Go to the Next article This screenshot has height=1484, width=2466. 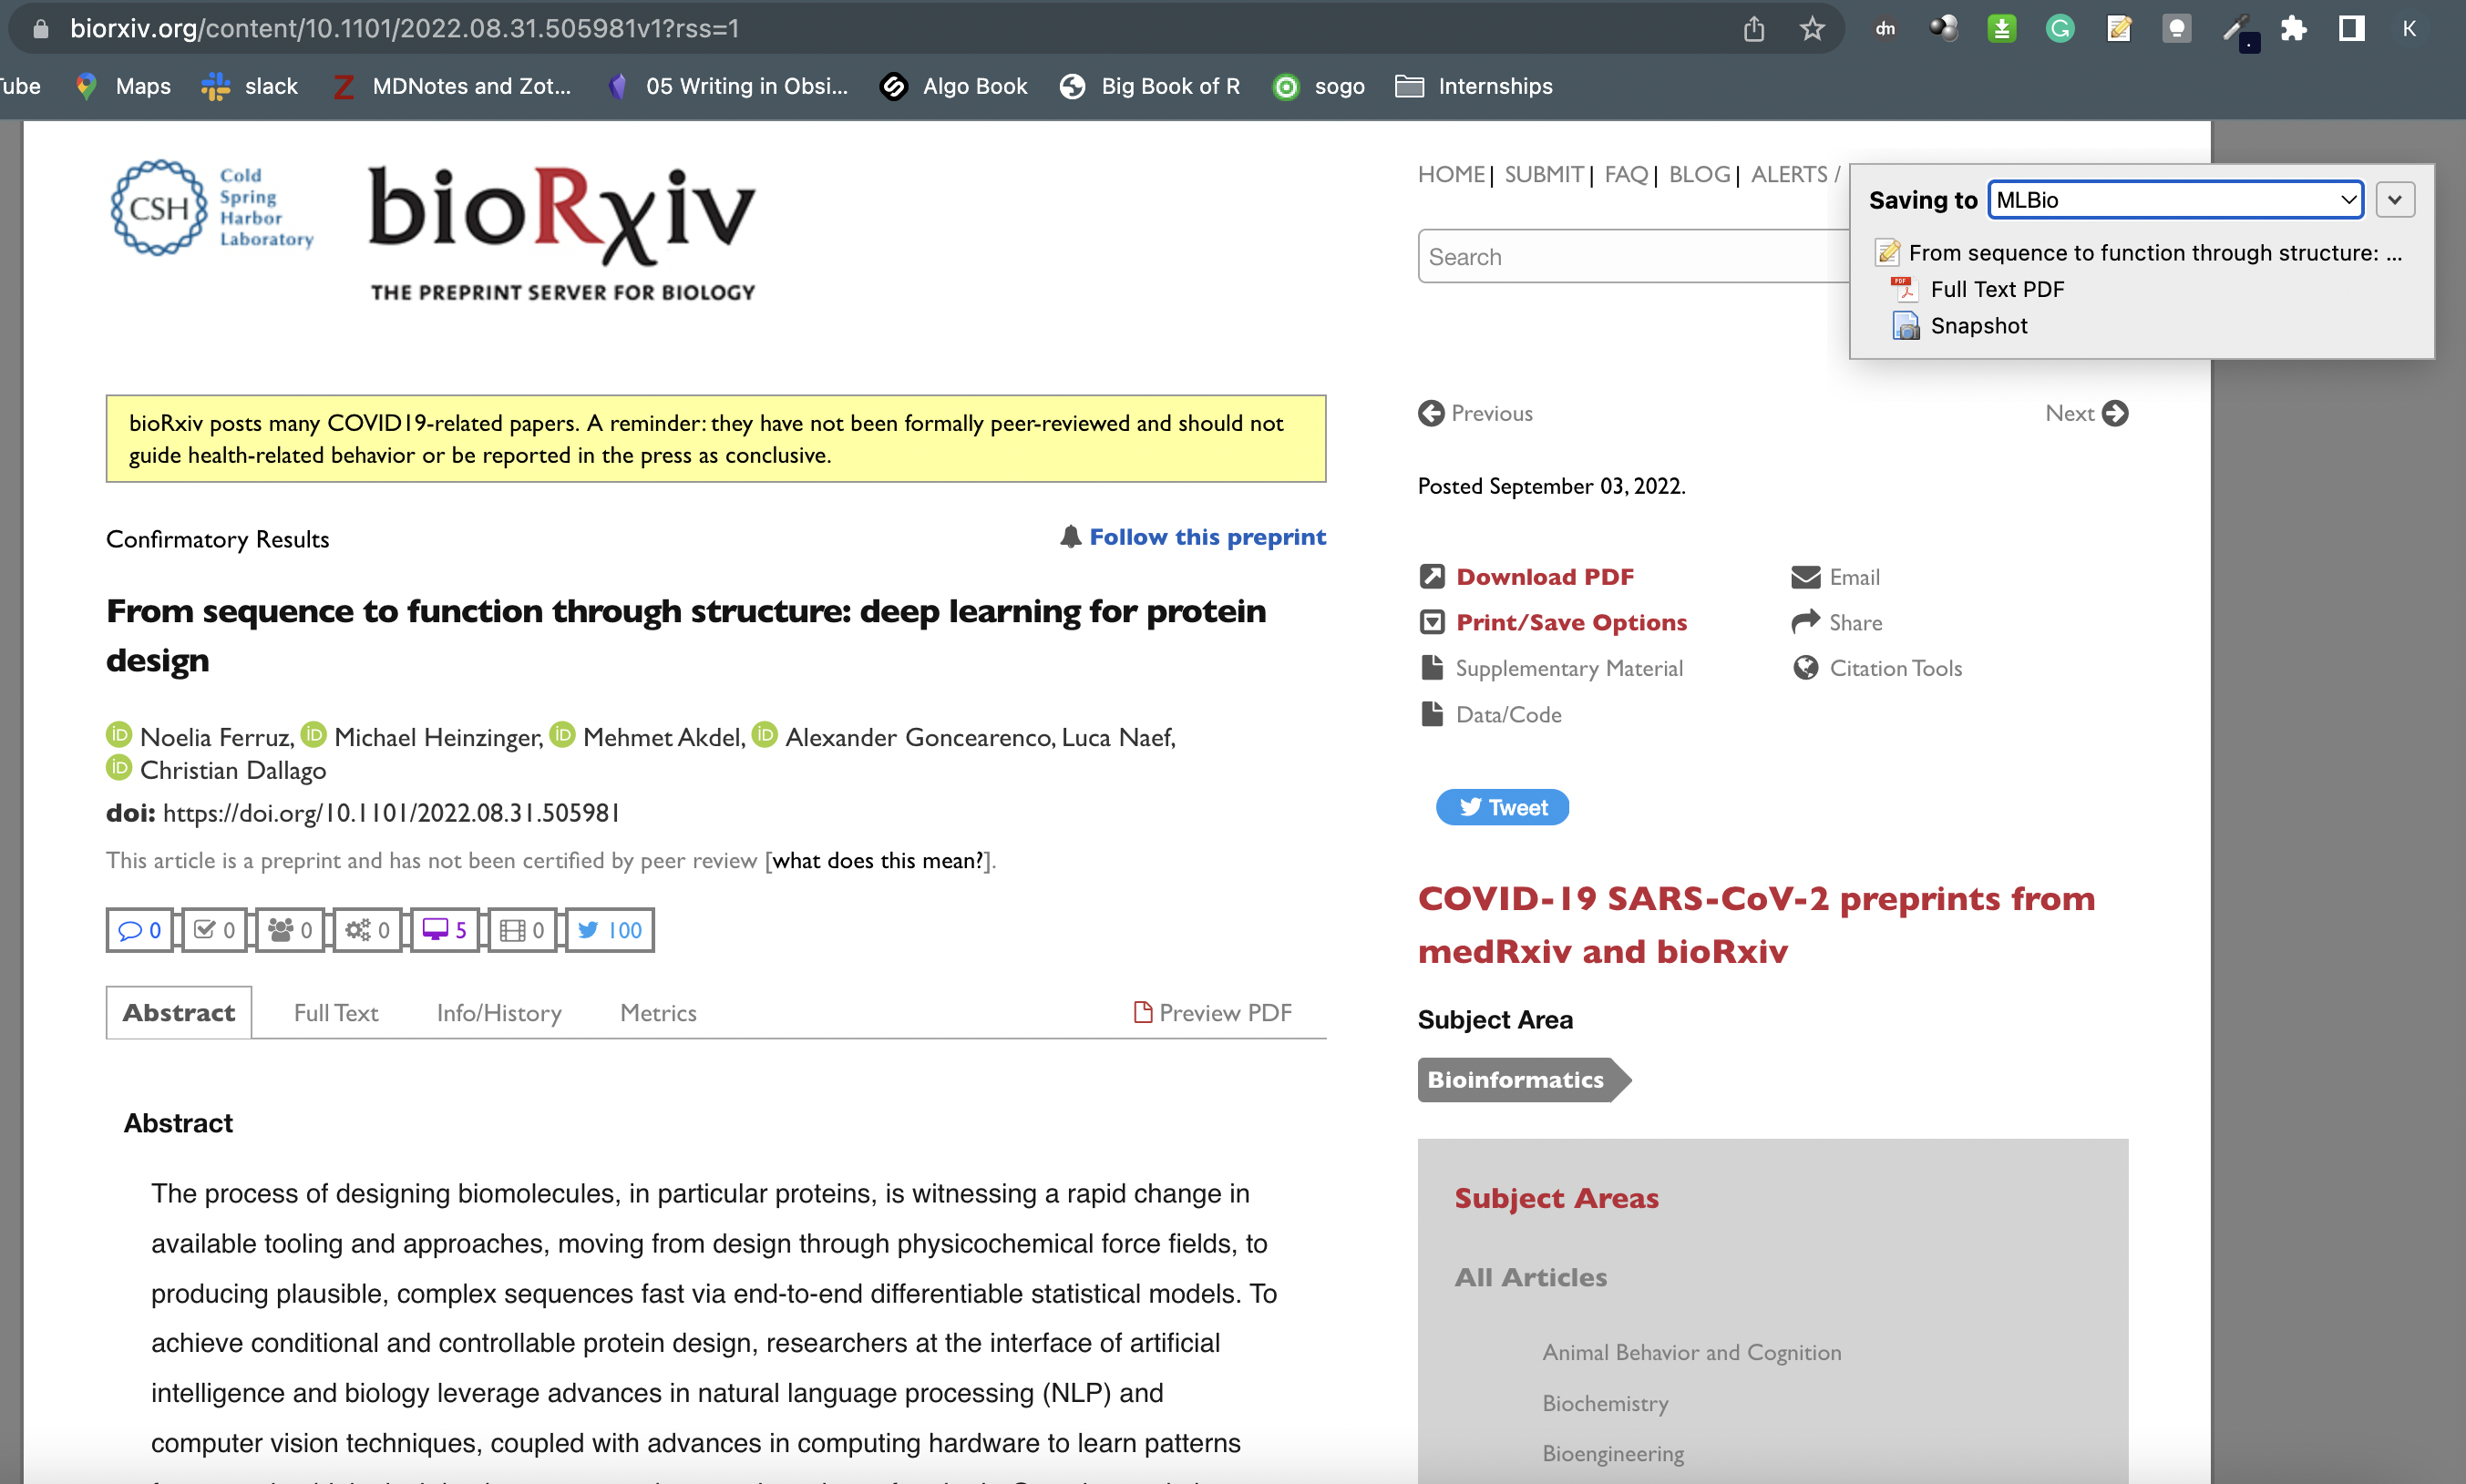click(x=2086, y=413)
